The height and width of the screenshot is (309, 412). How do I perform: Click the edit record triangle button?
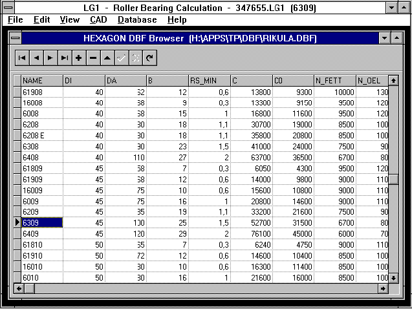(107, 58)
